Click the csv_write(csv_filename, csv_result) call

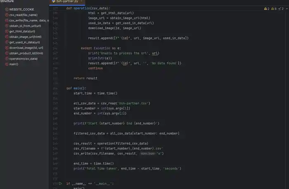[x=118, y=154]
